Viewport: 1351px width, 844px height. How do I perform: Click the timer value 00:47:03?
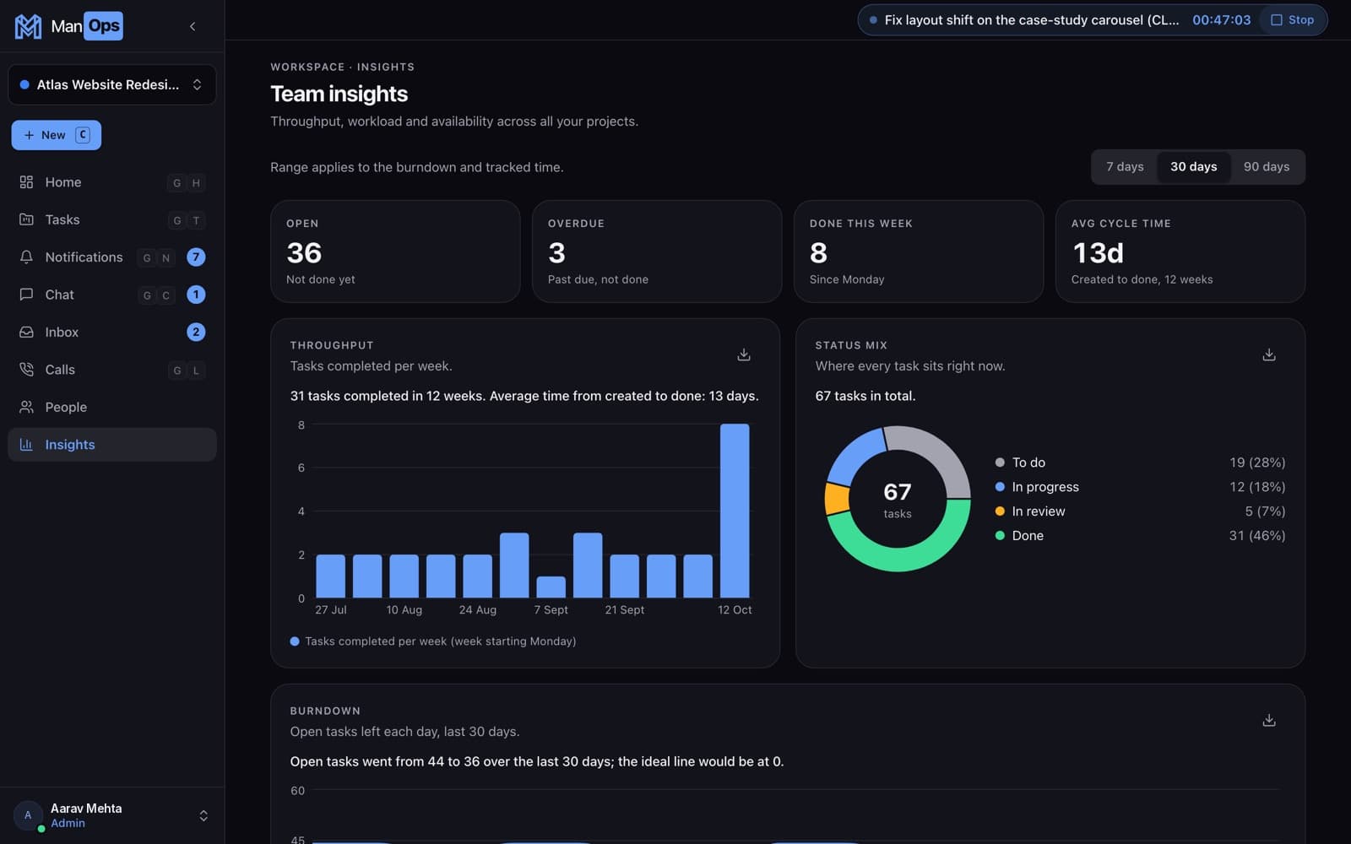pos(1221,20)
